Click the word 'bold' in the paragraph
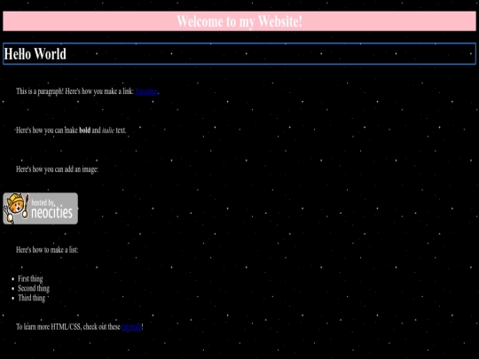 point(84,130)
